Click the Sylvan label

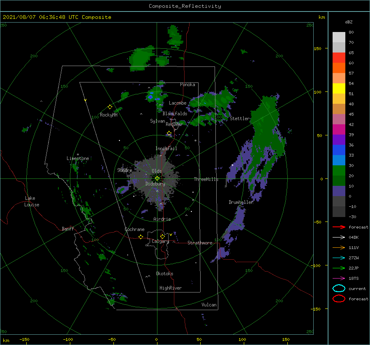[x=157, y=121]
